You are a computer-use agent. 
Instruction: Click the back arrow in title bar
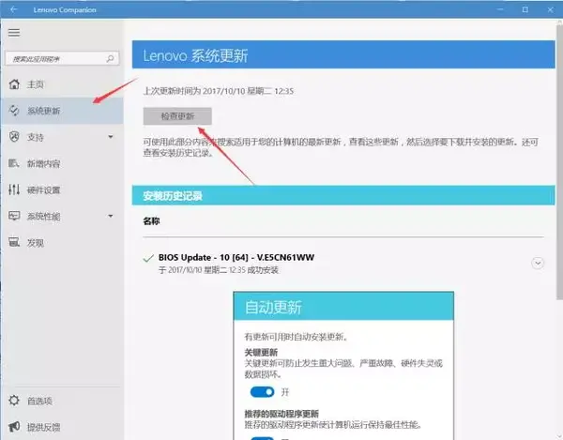14,9
